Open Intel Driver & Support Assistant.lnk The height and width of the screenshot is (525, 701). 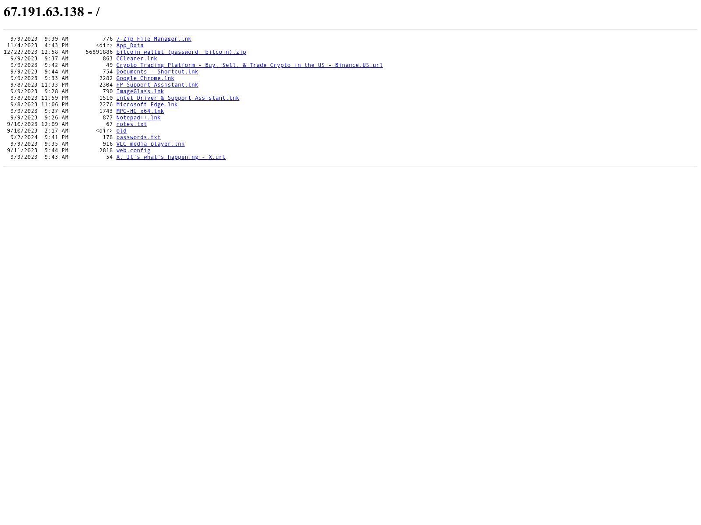[x=177, y=98]
